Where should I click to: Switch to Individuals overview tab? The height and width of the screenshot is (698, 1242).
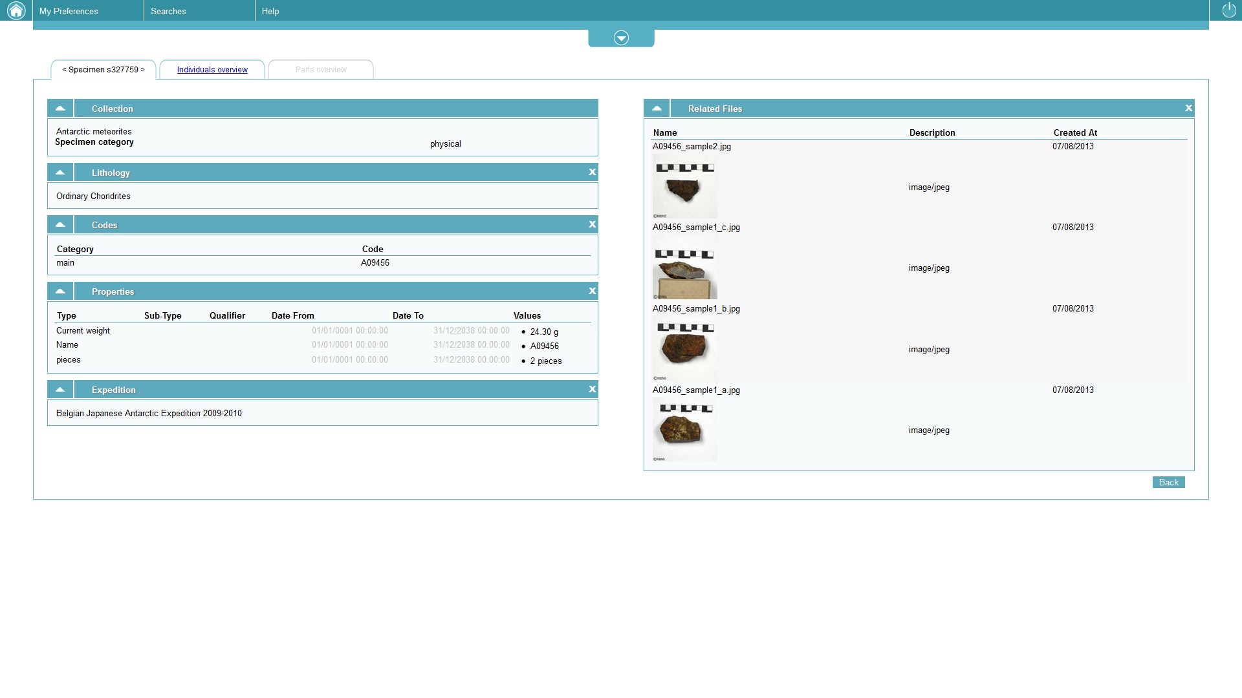click(x=212, y=70)
